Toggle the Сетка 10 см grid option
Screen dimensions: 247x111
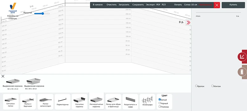pyautogui.click(x=190, y=5)
